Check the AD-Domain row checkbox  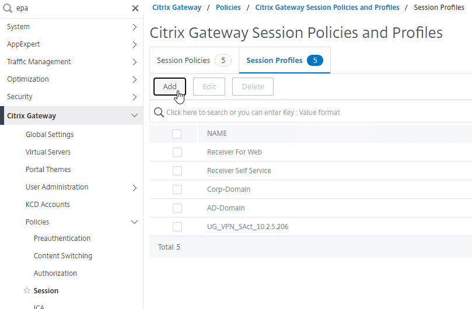(x=177, y=208)
